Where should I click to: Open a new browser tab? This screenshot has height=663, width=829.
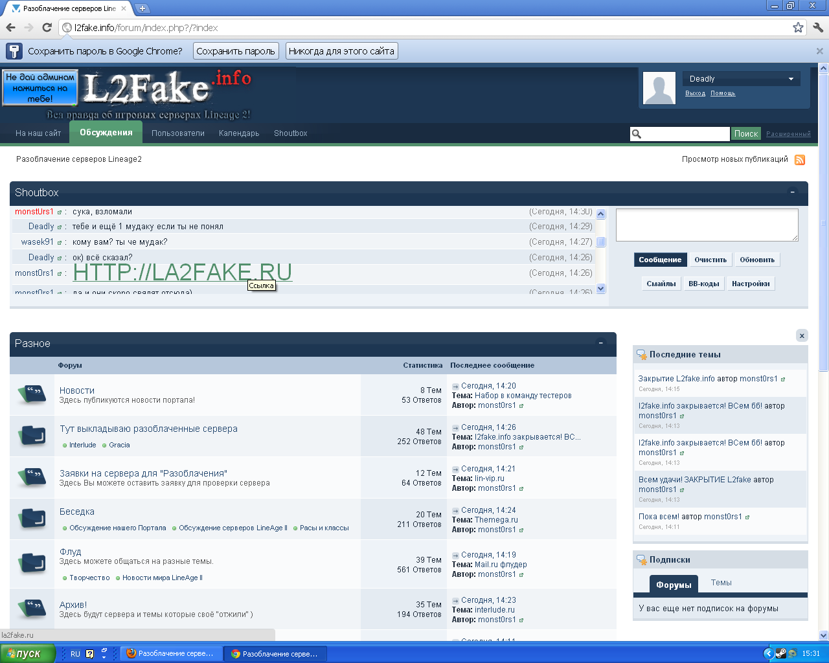pos(142,8)
